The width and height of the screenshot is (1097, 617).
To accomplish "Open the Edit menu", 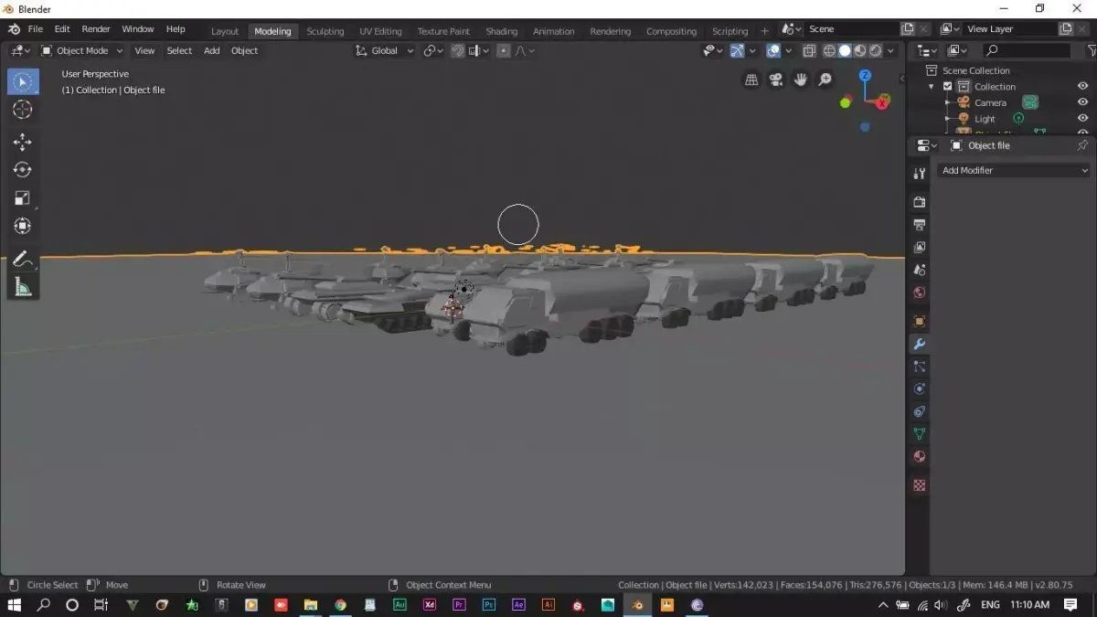I will (62, 29).
